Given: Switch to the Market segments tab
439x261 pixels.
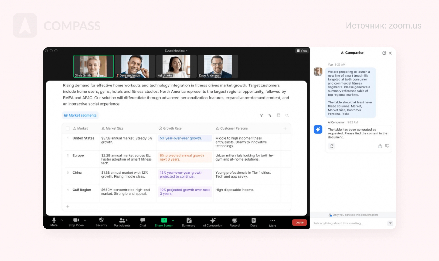Looking at the screenshot, I should coord(80,115).
